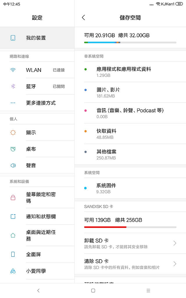Open 小愛同學 settings
The height and width of the screenshot is (298, 186).
37,271
